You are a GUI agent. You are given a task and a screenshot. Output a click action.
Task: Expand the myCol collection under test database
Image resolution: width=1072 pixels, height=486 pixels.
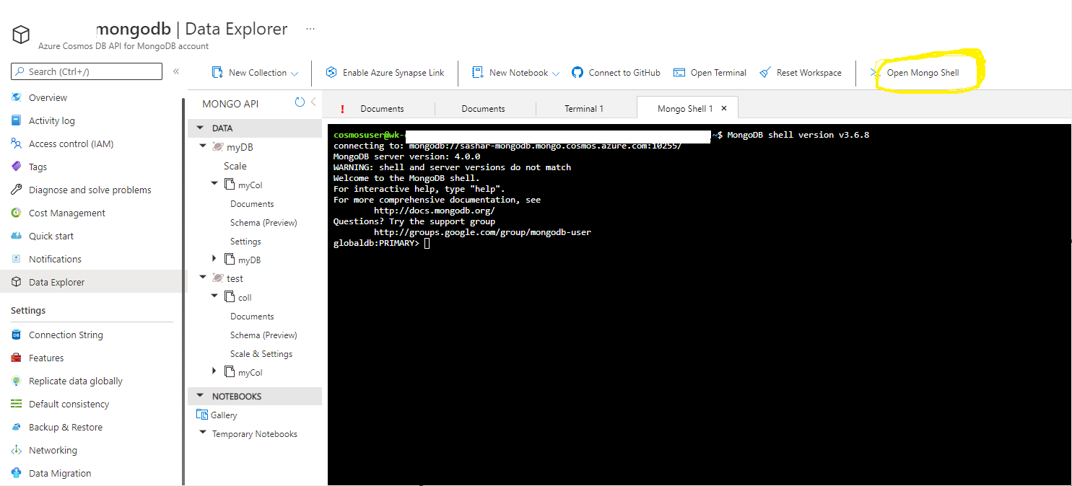coord(214,371)
